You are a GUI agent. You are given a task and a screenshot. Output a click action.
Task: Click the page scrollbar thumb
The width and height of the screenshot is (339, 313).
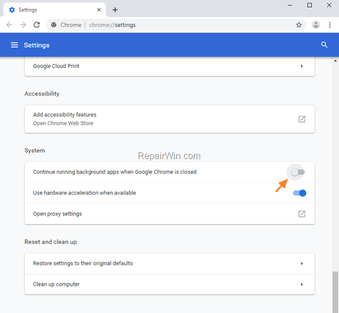336,292
